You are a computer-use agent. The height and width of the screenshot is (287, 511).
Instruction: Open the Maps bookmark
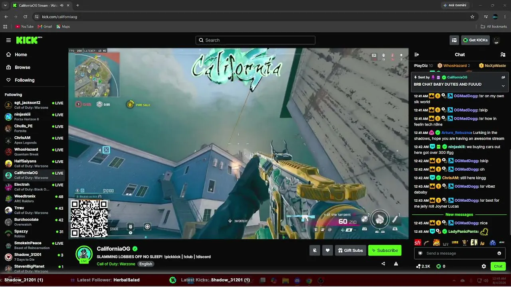click(x=63, y=27)
